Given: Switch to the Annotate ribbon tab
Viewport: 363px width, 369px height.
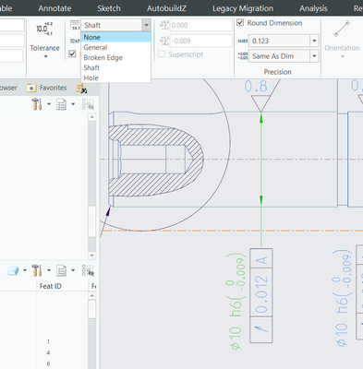Looking at the screenshot, I should (54, 8).
